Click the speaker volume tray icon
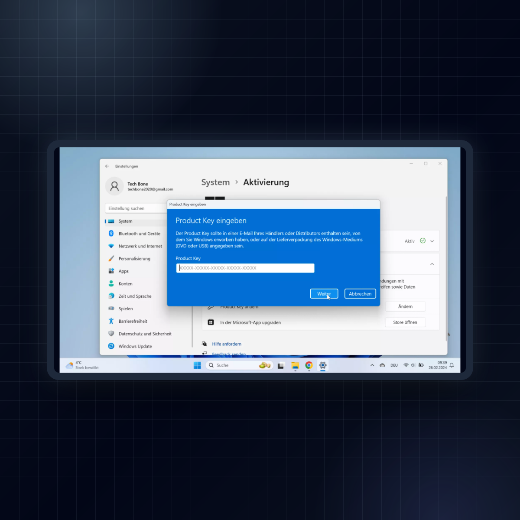Screen dimensions: 520x520 pyautogui.click(x=413, y=365)
